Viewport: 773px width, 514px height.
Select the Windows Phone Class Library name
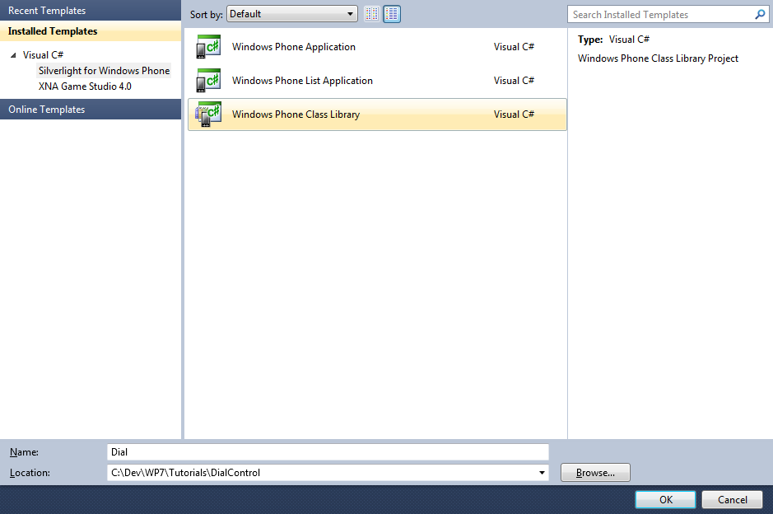[296, 114]
